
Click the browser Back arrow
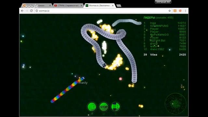tap(22, 11)
